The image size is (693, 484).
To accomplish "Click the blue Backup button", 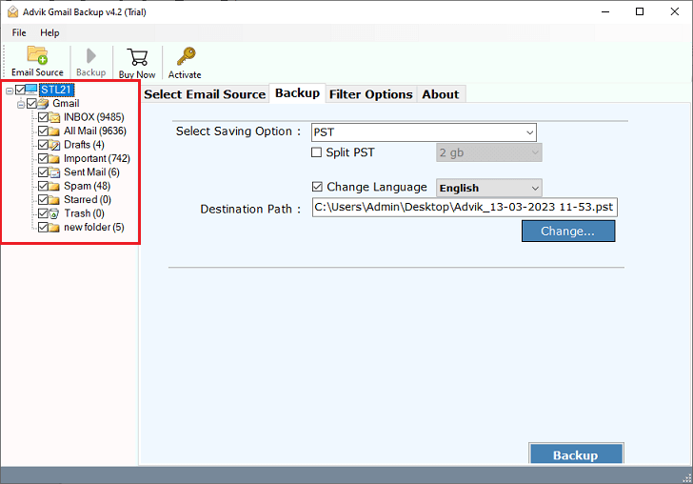I will pos(576,454).
